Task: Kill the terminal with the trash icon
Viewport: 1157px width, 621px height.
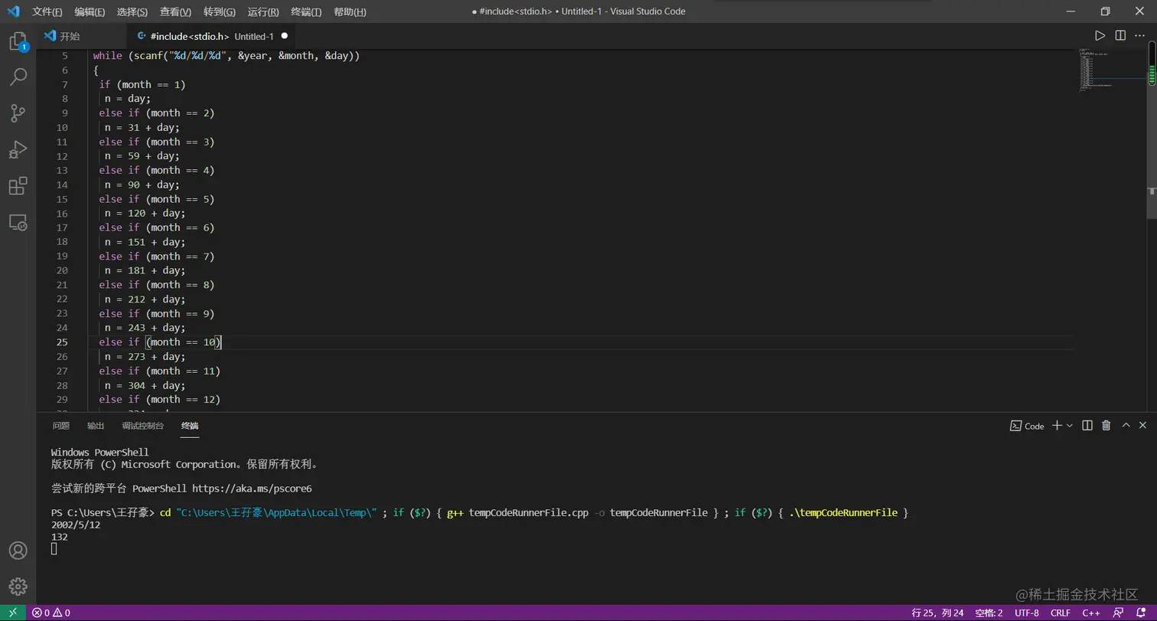Action: [1106, 426]
